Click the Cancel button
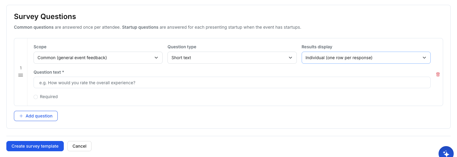Image resolution: width=457 pixels, height=157 pixels. [x=79, y=146]
